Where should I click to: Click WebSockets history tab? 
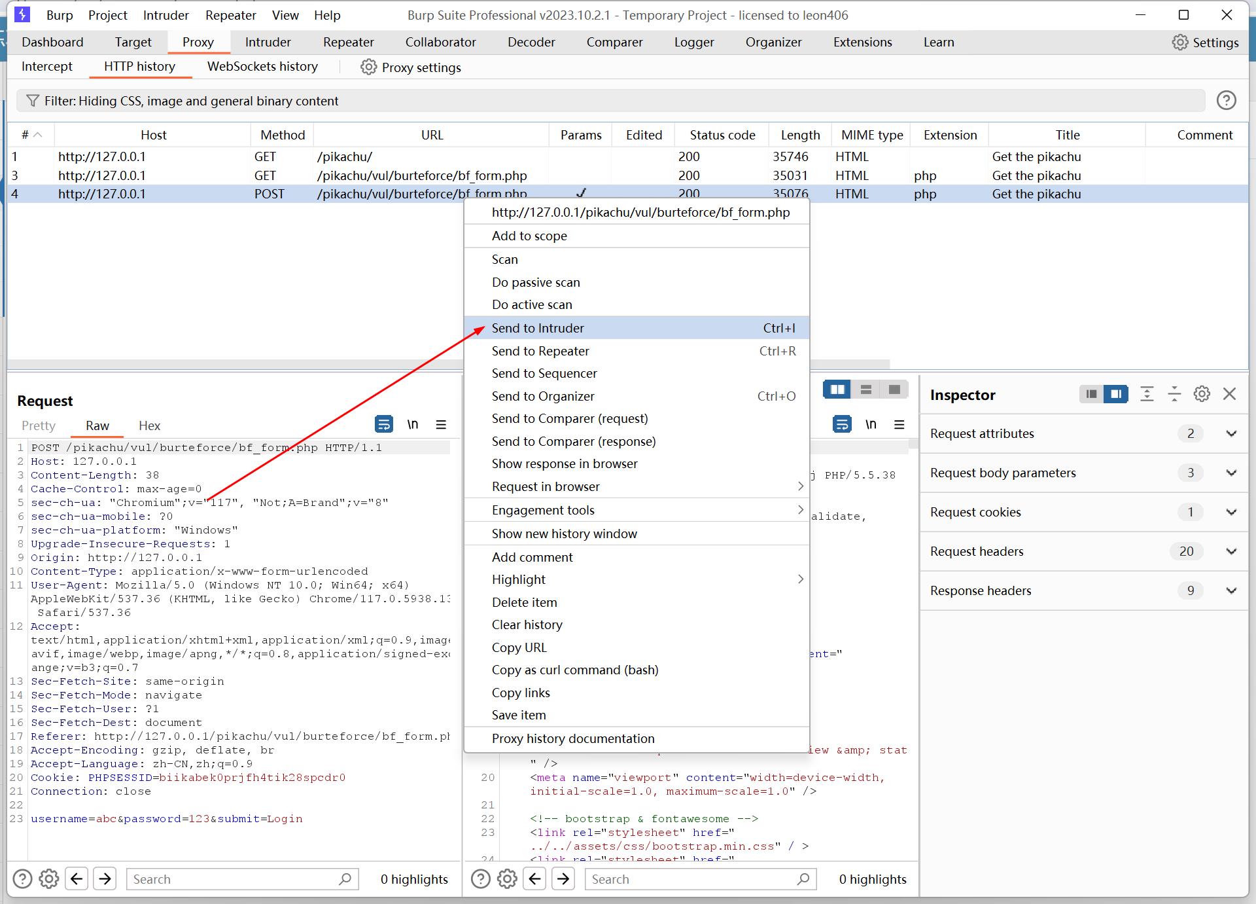pos(263,67)
